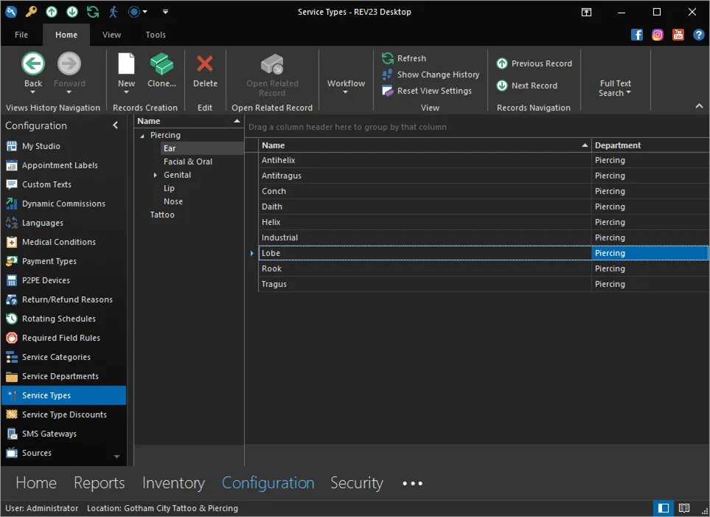Open Sources configuration
Viewport: 710px width, 517px height.
63,453
